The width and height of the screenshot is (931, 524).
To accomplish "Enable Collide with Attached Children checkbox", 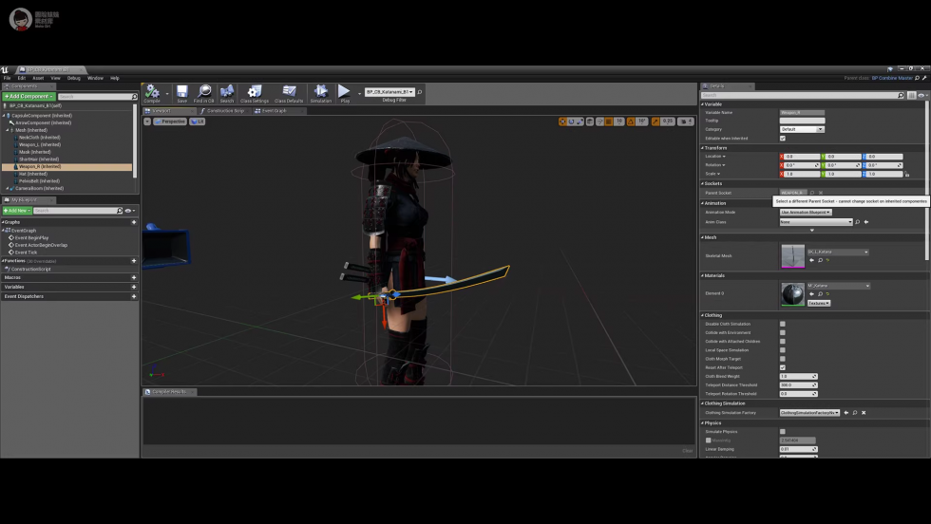I will 783,341.
